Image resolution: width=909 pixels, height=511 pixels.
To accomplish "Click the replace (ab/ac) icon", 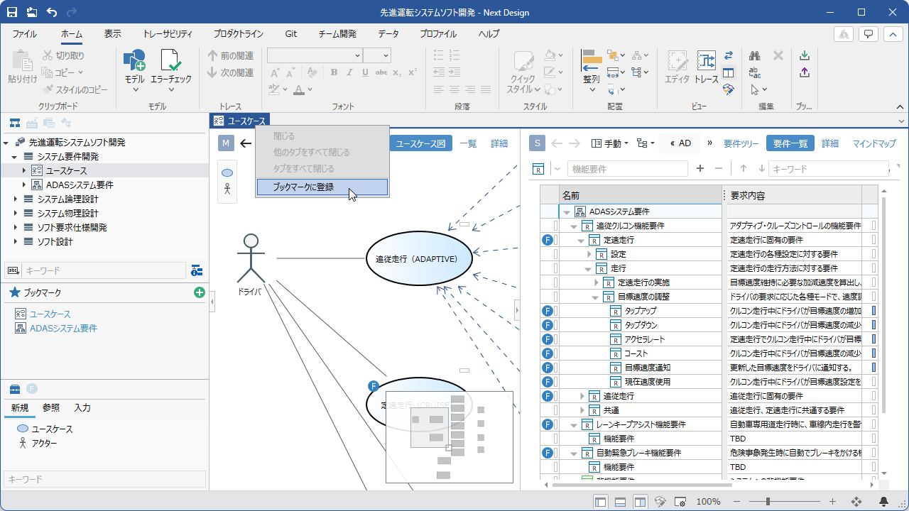I will tap(755, 72).
